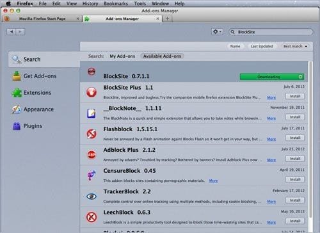Close the Add-ons Manager tab
This screenshot has height=233, width=320.
click(x=157, y=19)
